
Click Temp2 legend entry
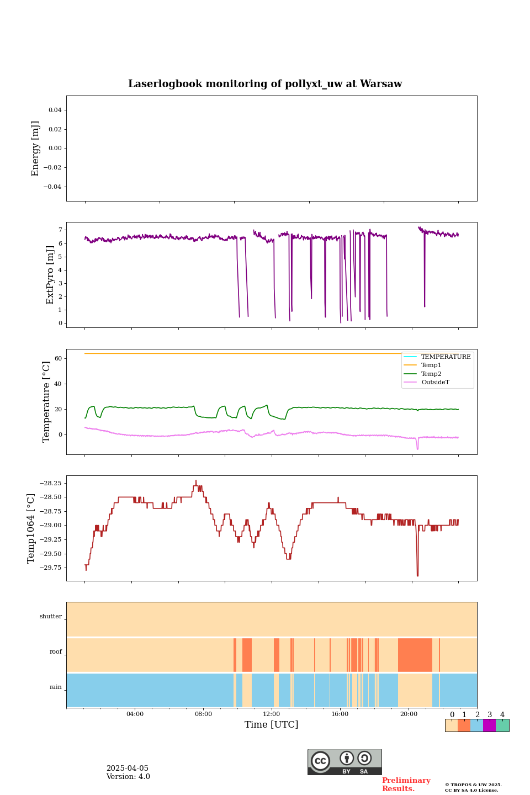click(x=423, y=374)
